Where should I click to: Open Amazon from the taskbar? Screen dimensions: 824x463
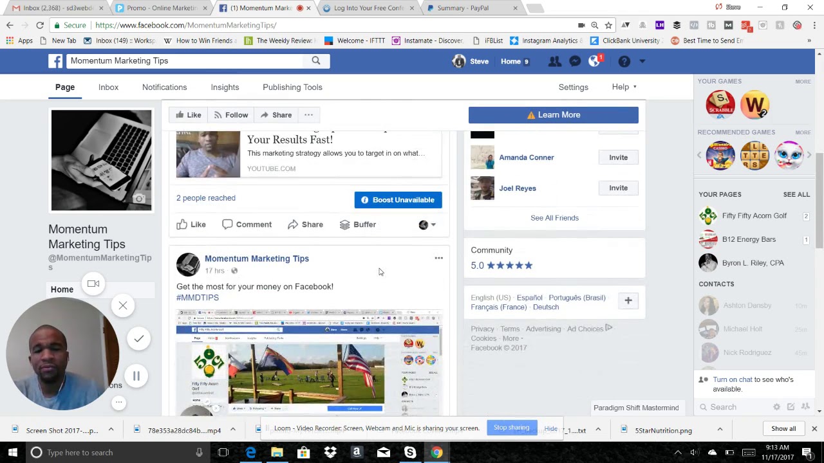click(357, 452)
